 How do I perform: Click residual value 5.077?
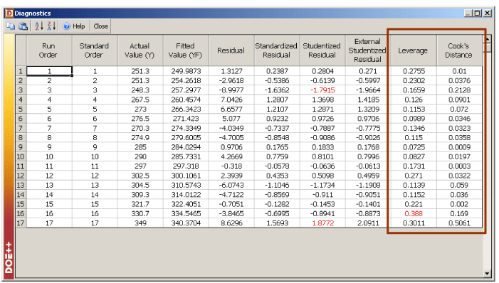[231, 119]
